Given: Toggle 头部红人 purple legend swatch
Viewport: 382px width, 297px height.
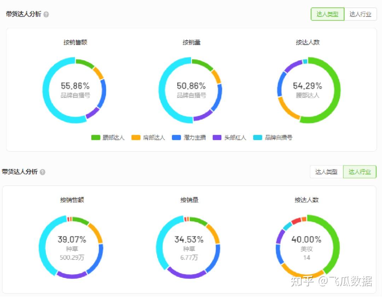Looking at the screenshot, I should click(x=217, y=138).
